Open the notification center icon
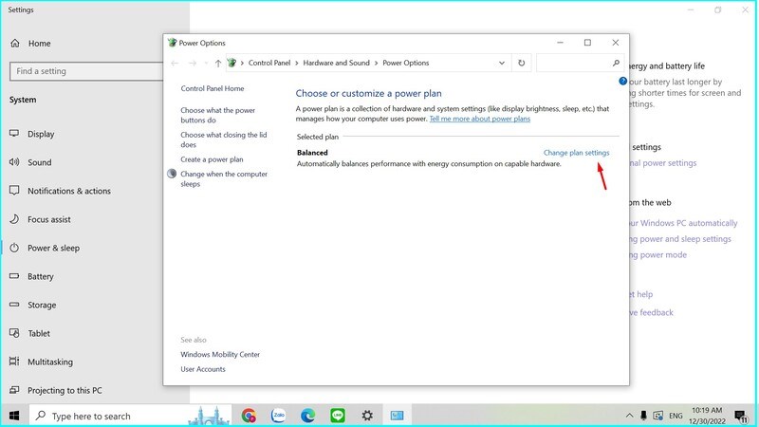 pyautogui.click(x=740, y=416)
